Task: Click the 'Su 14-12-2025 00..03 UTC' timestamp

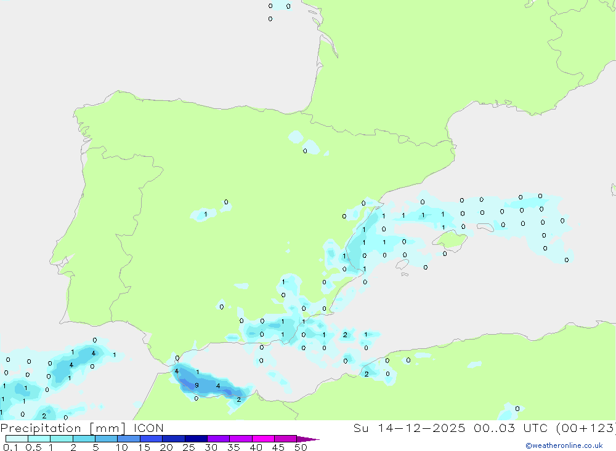Action: pos(450,428)
